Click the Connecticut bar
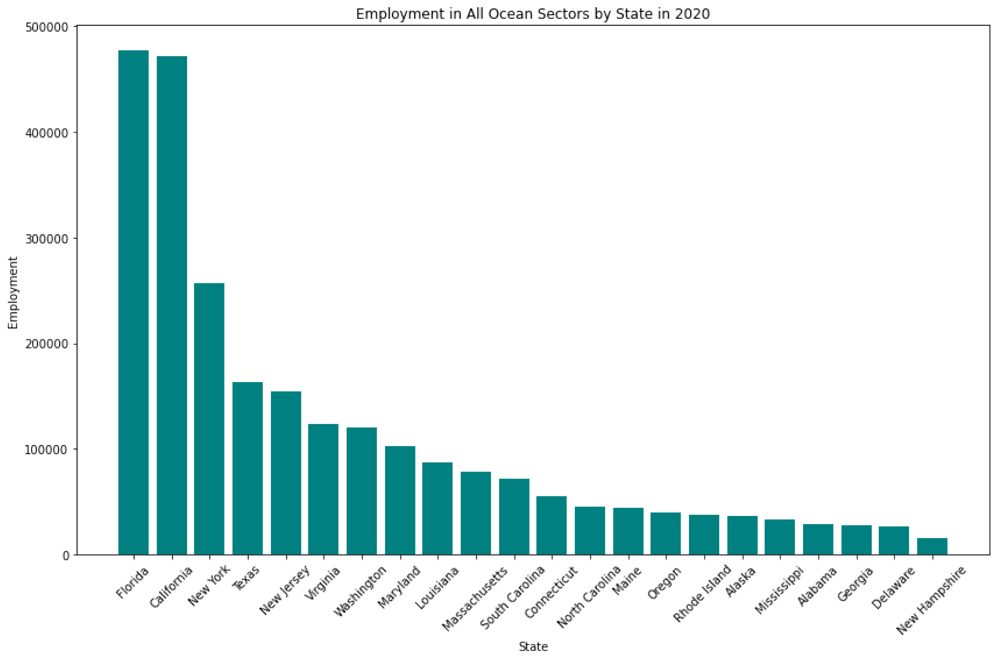 click(551, 525)
